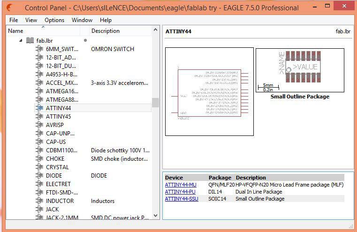Select the CAP-US tree entry name

(x=56, y=142)
